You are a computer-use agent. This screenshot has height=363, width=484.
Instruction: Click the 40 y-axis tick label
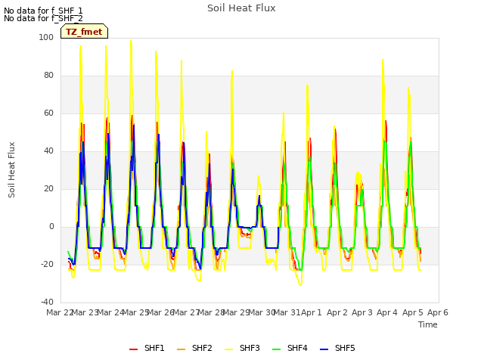tap(48, 151)
